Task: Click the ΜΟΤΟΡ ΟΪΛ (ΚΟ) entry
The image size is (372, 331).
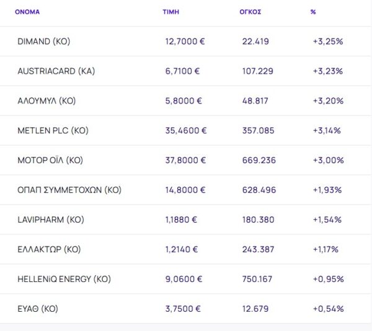Action: tap(50, 161)
